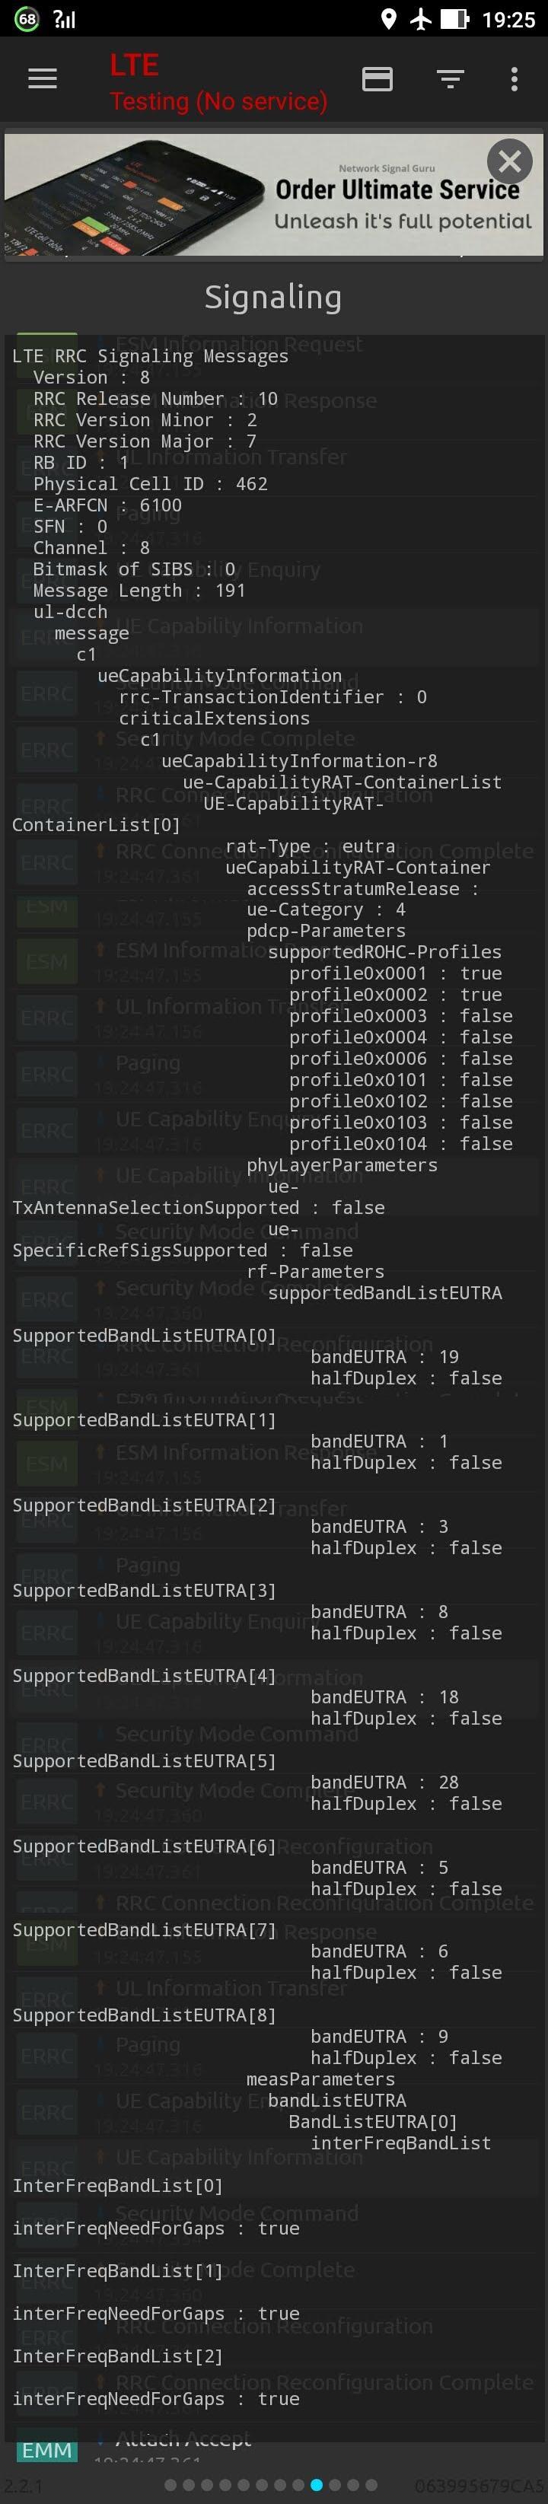
Task: Go to the first page indicator dot
Action: 172,2484
